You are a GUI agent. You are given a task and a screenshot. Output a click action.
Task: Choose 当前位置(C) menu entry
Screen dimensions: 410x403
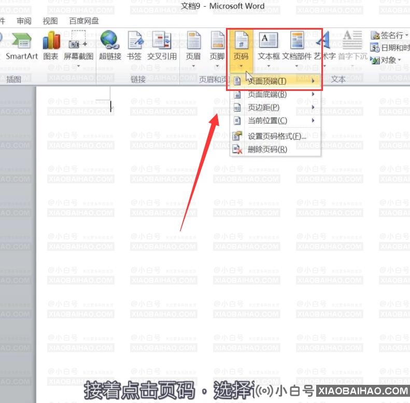point(275,120)
